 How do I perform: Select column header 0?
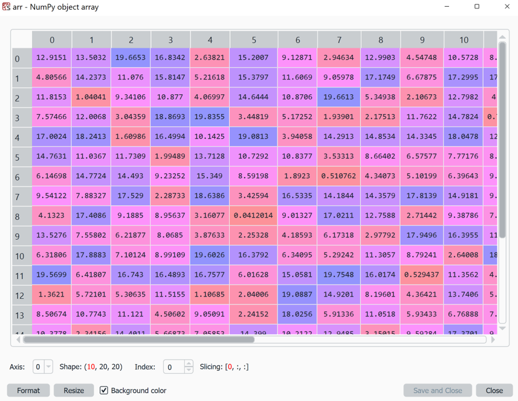point(51,39)
